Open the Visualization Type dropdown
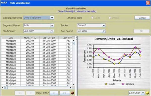The width and height of the screenshot is (151, 96). click(x=52, y=18)
